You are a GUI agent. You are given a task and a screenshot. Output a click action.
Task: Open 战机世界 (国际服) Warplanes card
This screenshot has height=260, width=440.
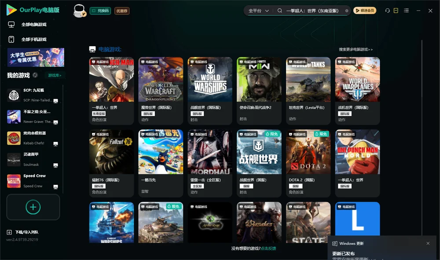(x=357, y=91)
